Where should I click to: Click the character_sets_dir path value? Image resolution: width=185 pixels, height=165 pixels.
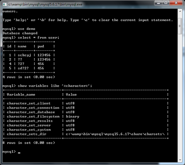coord(115,134)
